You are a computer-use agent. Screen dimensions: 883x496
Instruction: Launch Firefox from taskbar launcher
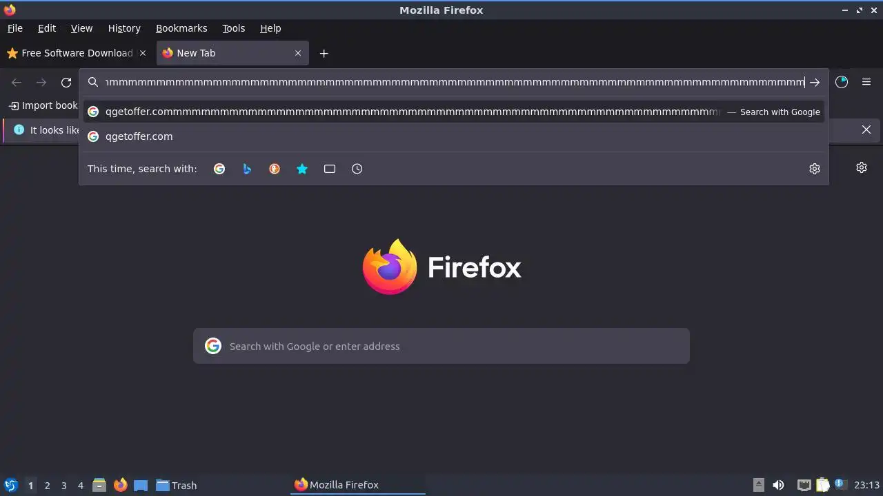tap(120, 485)
